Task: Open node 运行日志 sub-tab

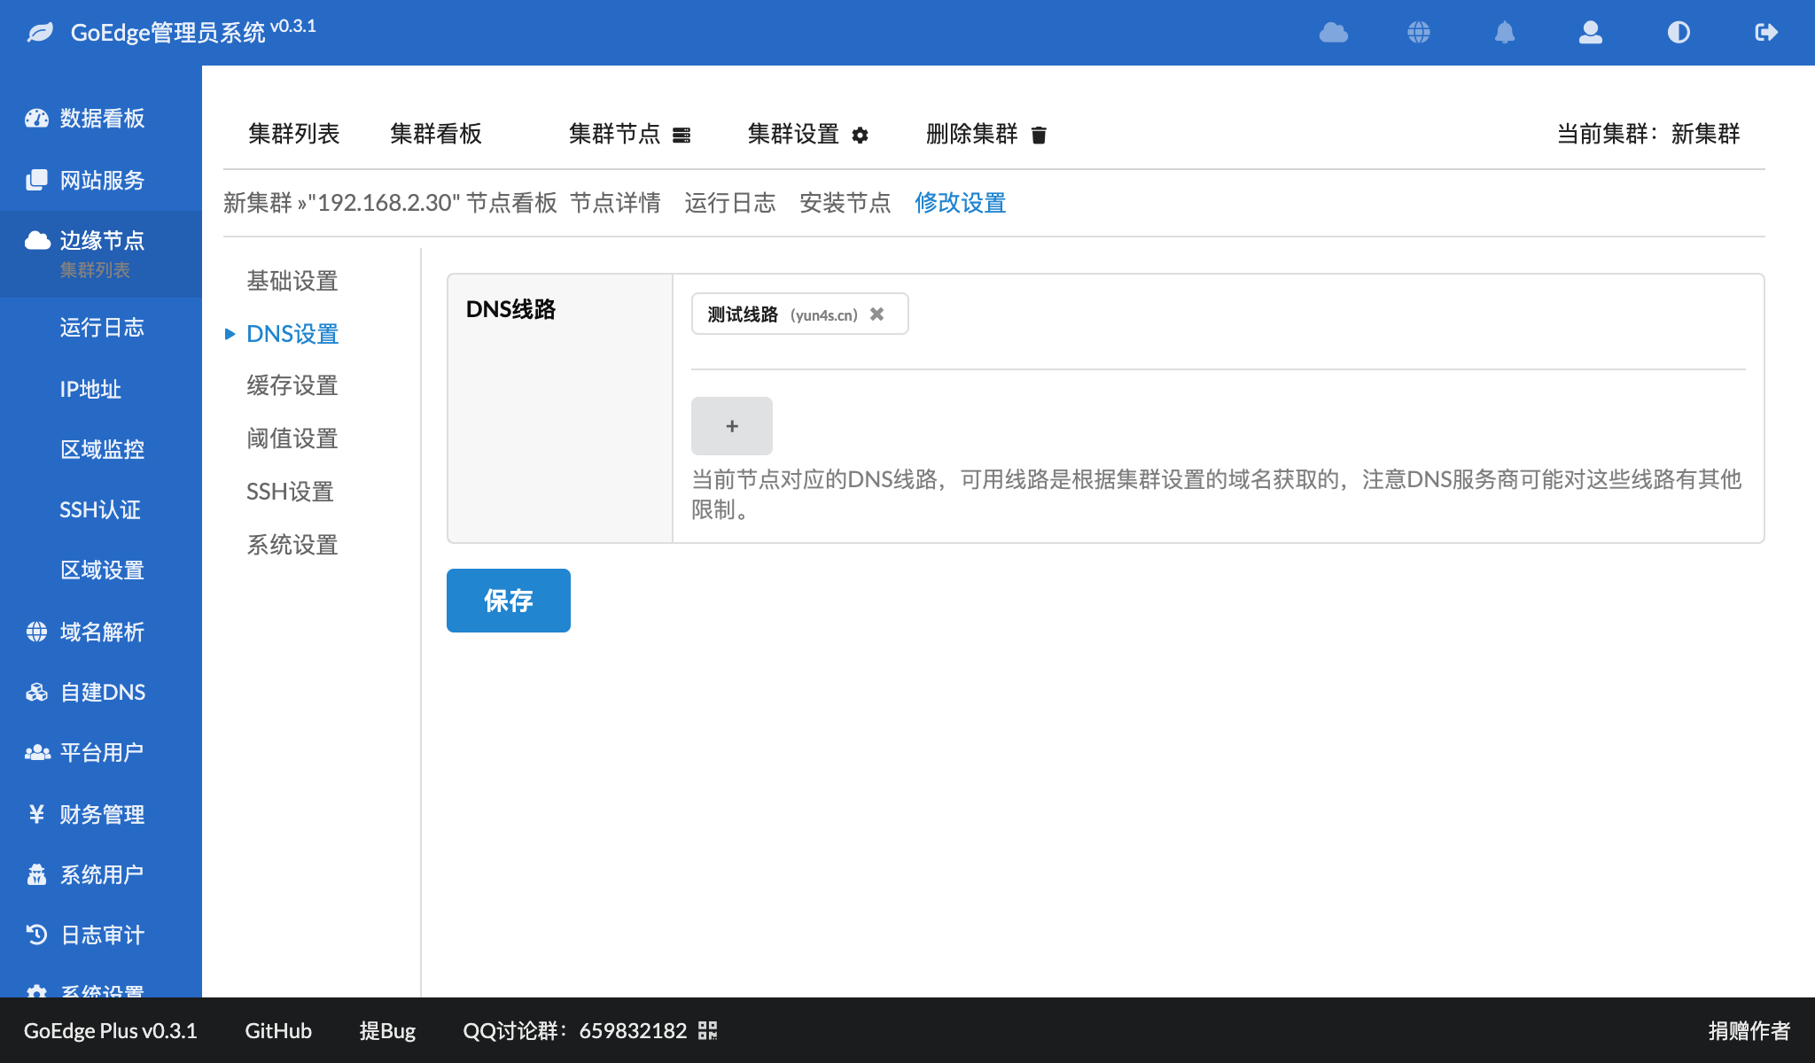Action: click(x=730, y=203)
